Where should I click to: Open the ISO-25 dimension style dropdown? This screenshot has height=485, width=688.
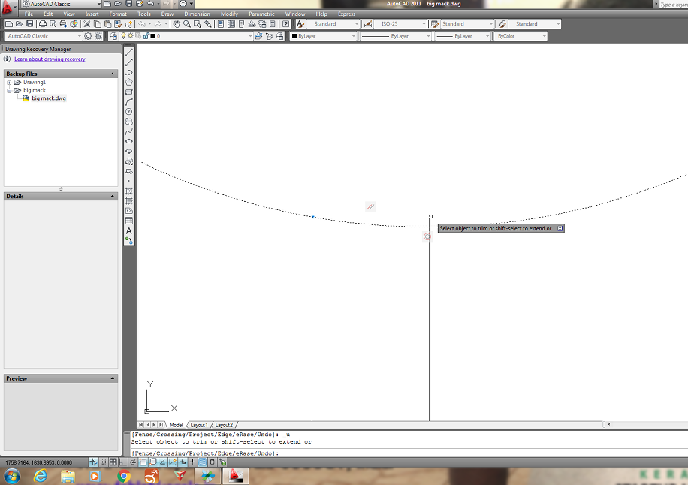point(400,24)
